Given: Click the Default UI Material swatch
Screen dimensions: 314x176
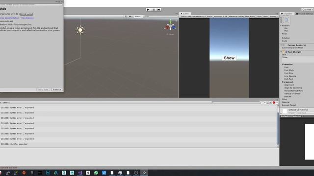Looking at the screenshot, I should (285, 111).
